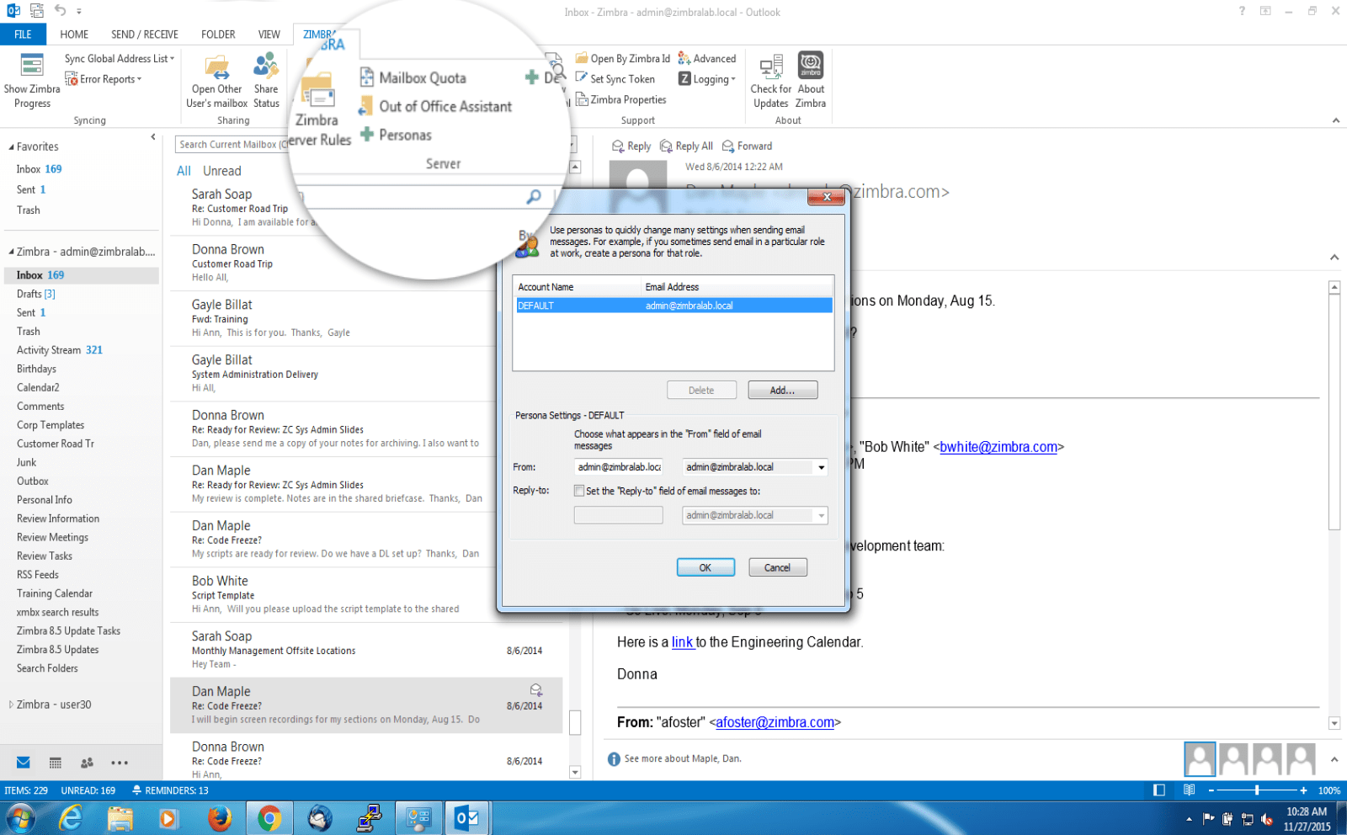
Task: Open Chrome from taskbar
Action: click(269, 817)
